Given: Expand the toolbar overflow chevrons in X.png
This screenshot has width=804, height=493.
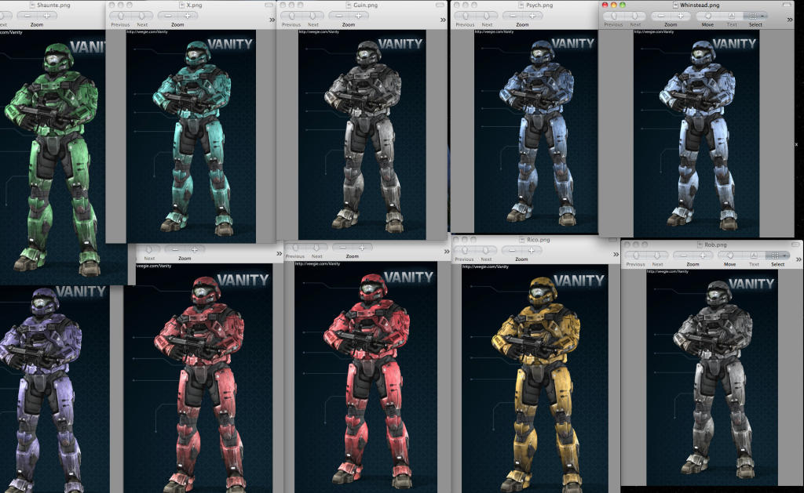Looking at the screenshot, I should pos(272,20).
